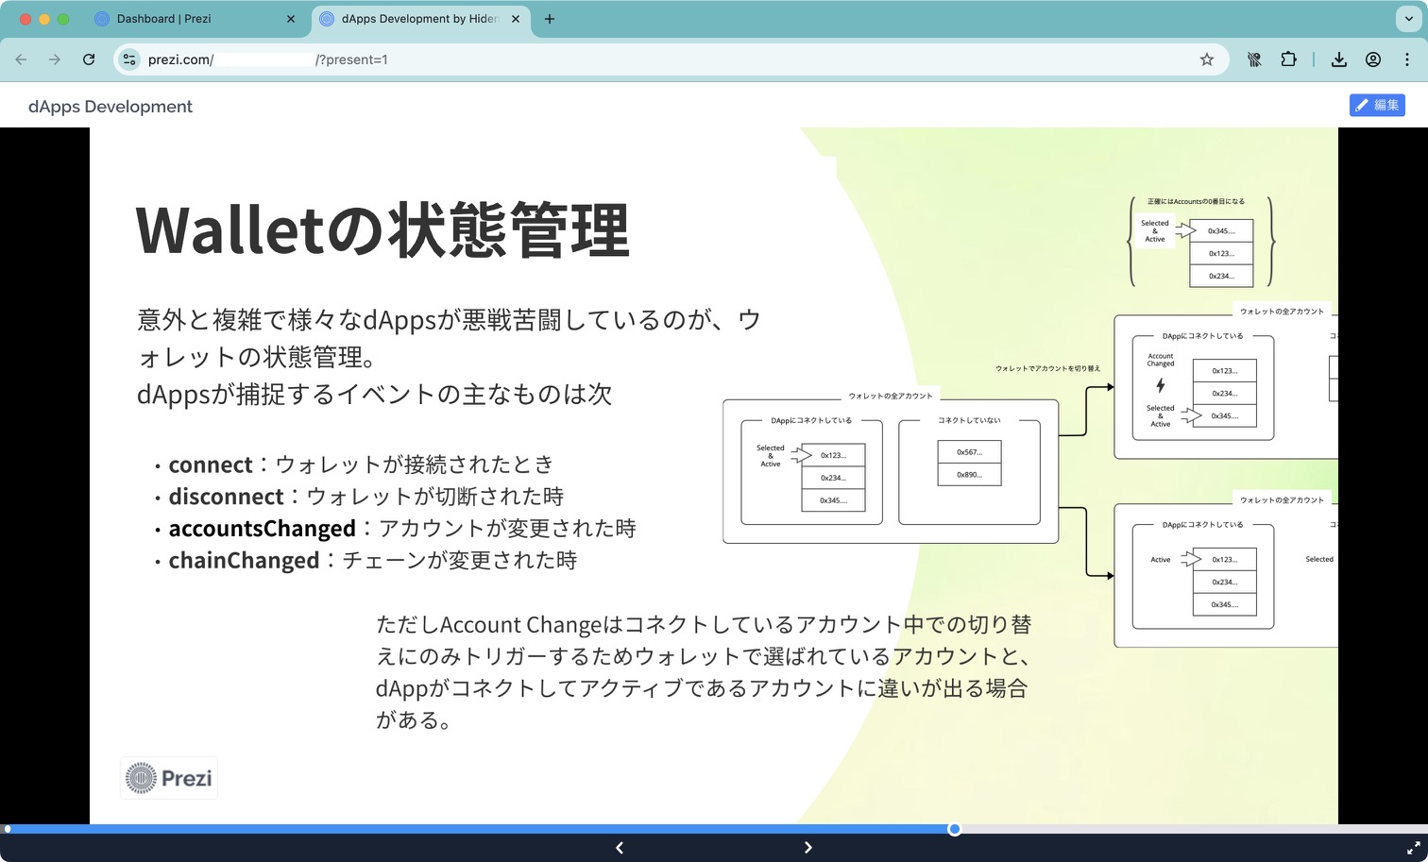The width and height of the screenshot is (1428, 862).
Task: Reload the current page
Action: 89,59
